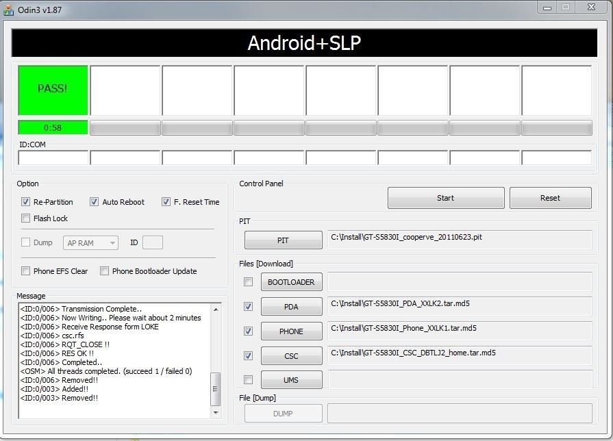Click message log scroll up arrow

click(x=216, y=310)
